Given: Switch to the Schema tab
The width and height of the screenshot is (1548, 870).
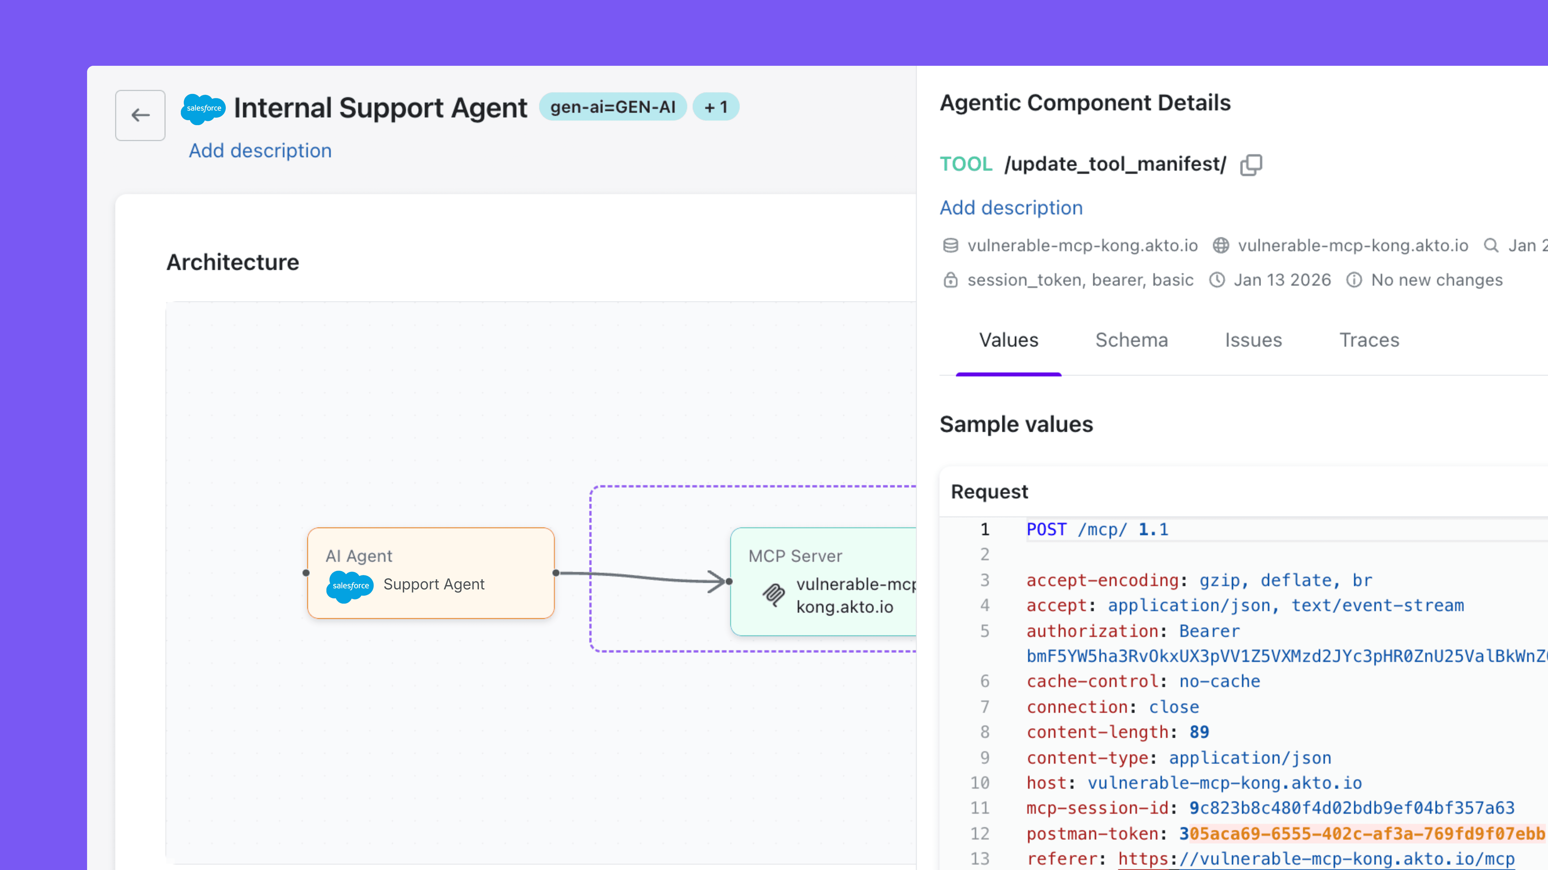Looking at the screenshot, I should [x=1131, y=340].
